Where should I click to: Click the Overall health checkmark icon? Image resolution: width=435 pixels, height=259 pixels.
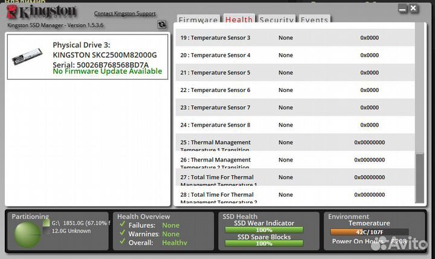(x=122, y=242)
